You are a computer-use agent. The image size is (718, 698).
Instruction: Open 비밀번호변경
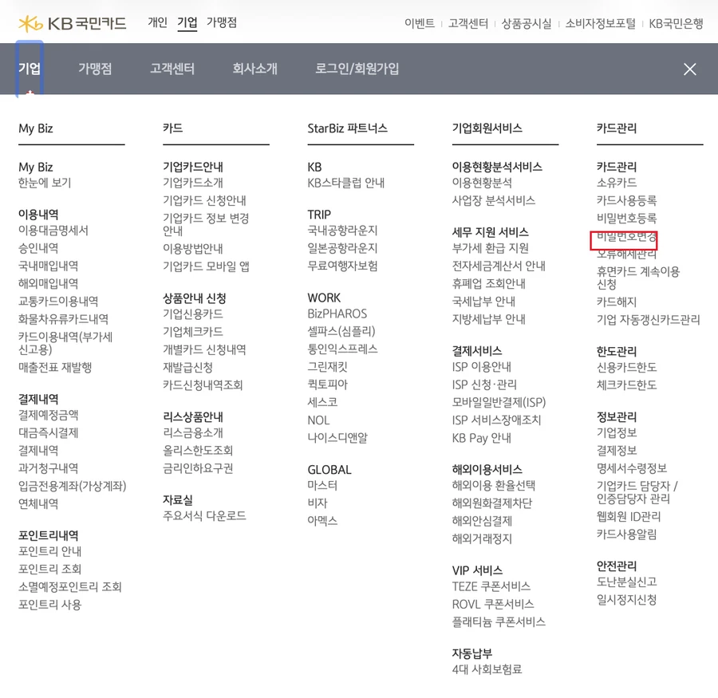coord(626,236)
